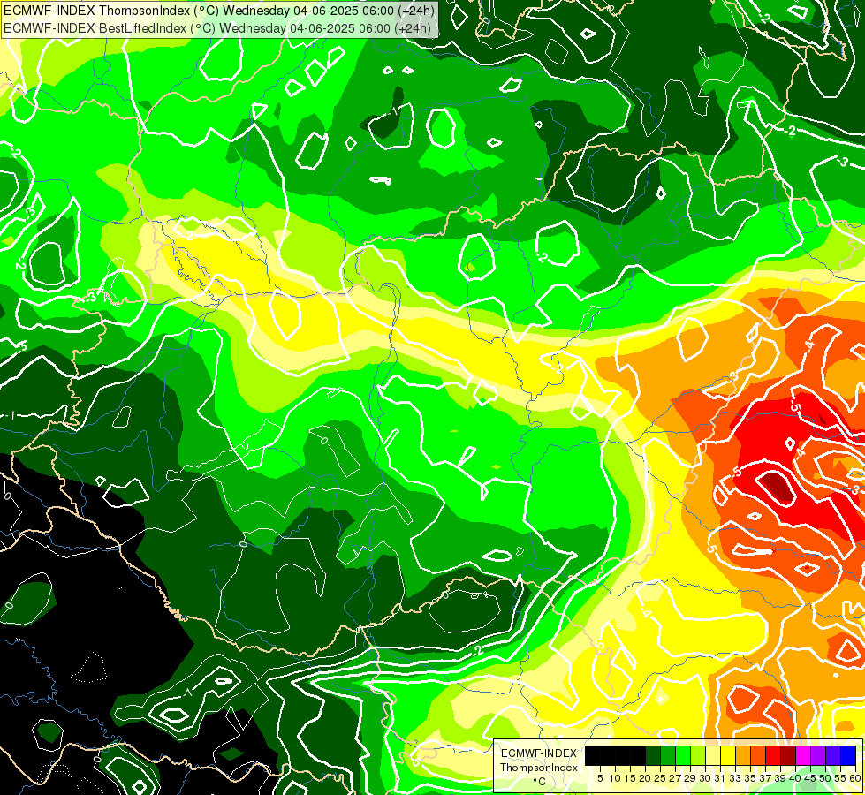Click the magenta 40–45 legend swatch
This screenshot has width=865, height=795.
tap(803, 756)
